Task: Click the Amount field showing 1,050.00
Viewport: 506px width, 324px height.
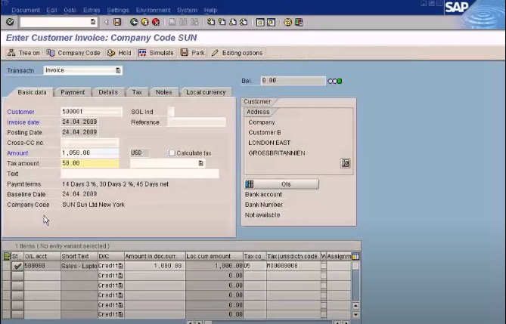Action: [x=90, y=153]
